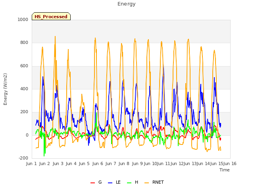Click the Time x-axis label
The height and width of the screenshot is (190, 254).
click(x=224, y=170)
